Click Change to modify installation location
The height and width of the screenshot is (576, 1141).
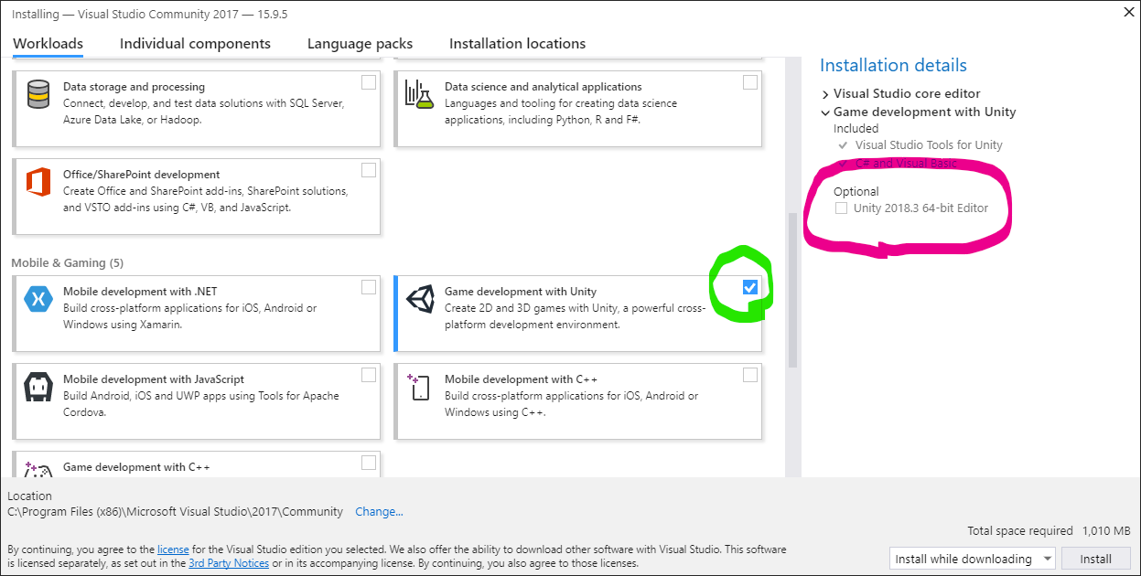point(379,511)
